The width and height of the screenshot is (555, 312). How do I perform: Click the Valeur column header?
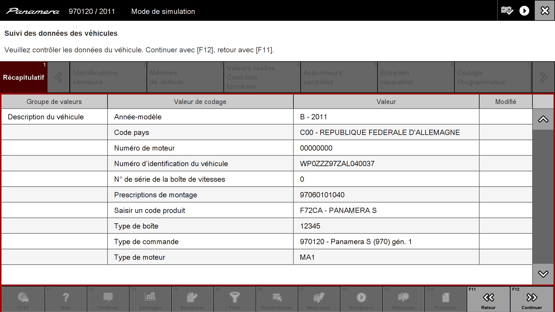(x=386, y=102)
